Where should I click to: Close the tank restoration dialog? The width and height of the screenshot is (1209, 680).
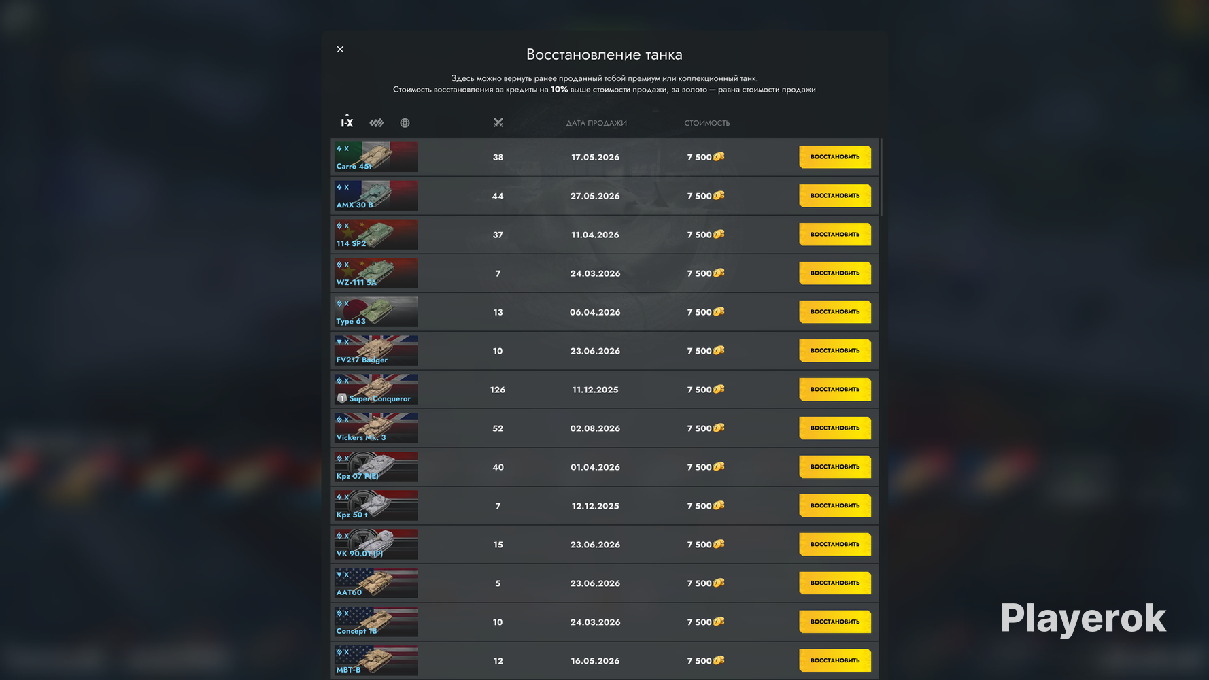340,49
